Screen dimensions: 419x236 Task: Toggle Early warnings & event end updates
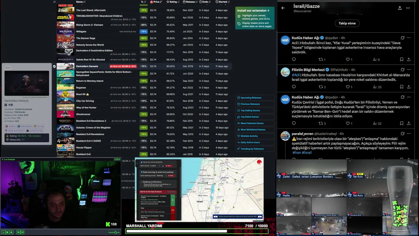point(142,172)
